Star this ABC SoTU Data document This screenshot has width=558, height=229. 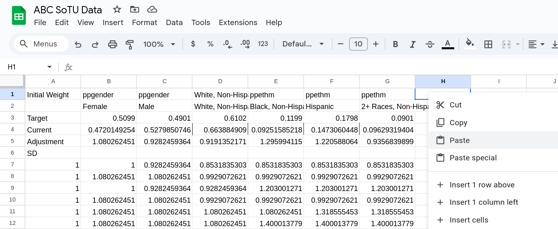click(x=117, y=9)
